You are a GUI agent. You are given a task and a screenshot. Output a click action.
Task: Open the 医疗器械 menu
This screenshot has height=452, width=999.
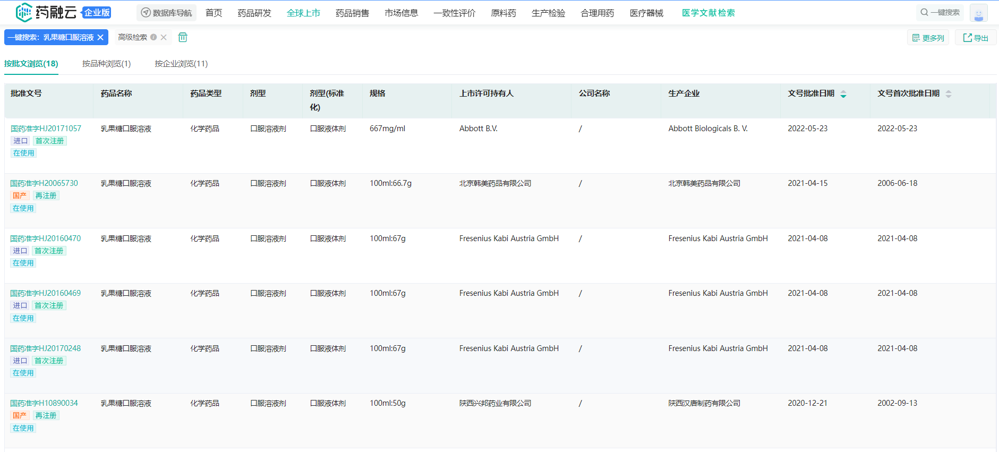pyautogui.click(x=646, y=13)
